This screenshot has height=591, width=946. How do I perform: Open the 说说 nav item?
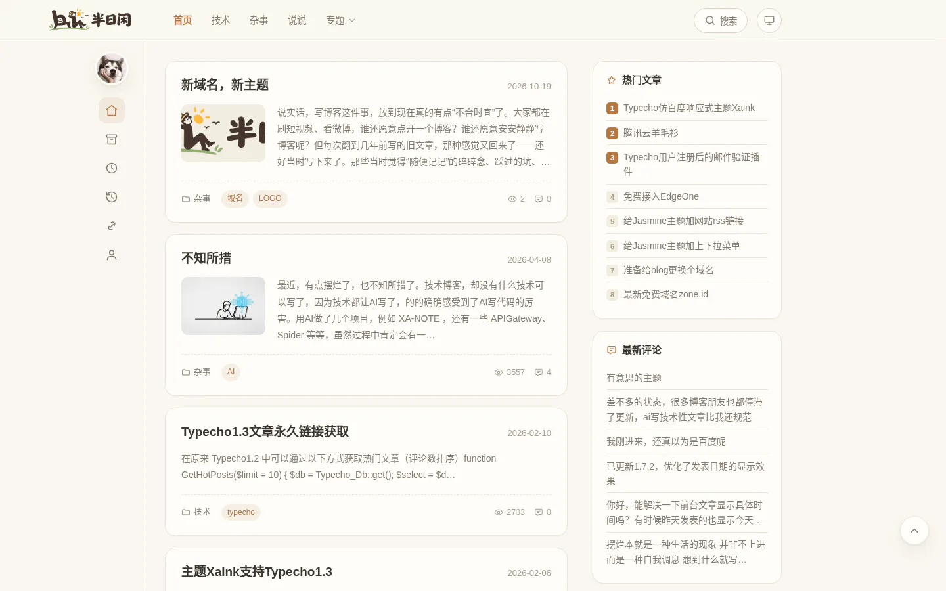[x=297, y=20]
